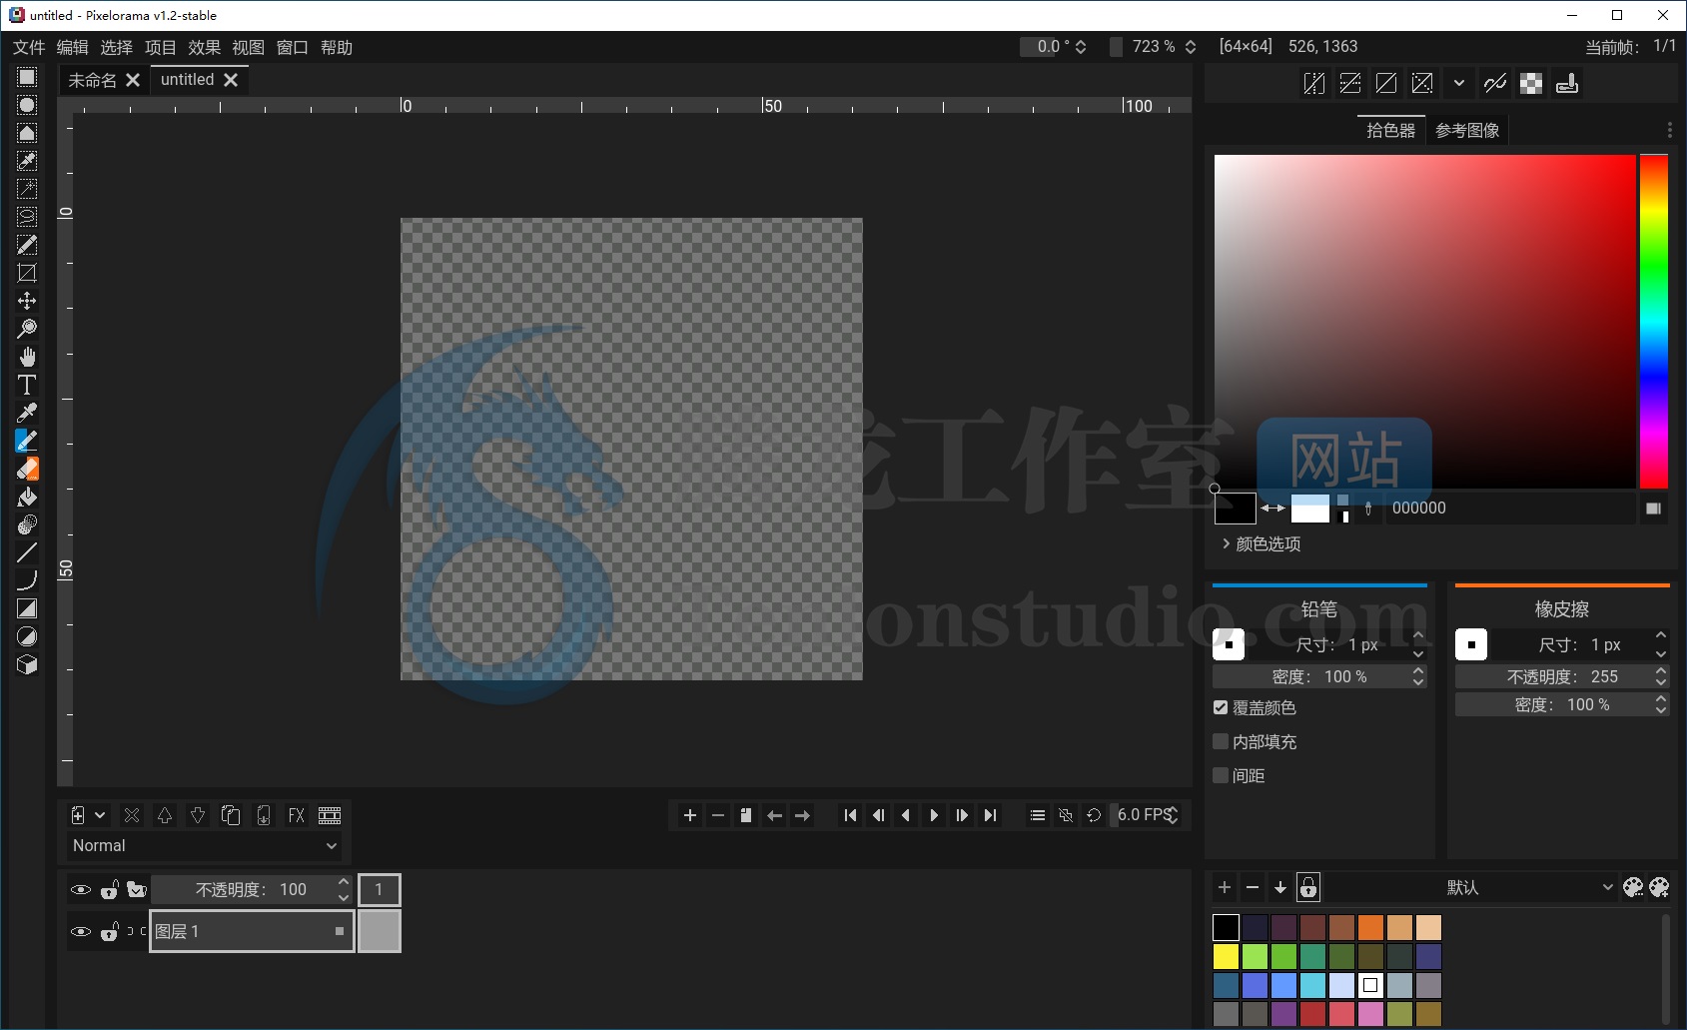Image resolution: width=1687 pixels, height=1030 pixels.
Task: Increase eraser 不透明度 255 value
Action: click(1661, 671)
